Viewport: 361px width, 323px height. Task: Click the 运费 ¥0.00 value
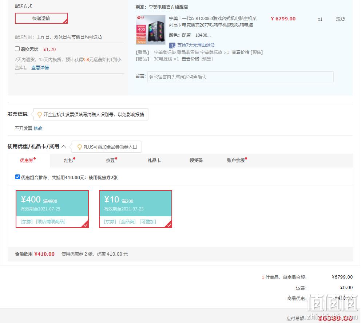[x=346, y=288]
